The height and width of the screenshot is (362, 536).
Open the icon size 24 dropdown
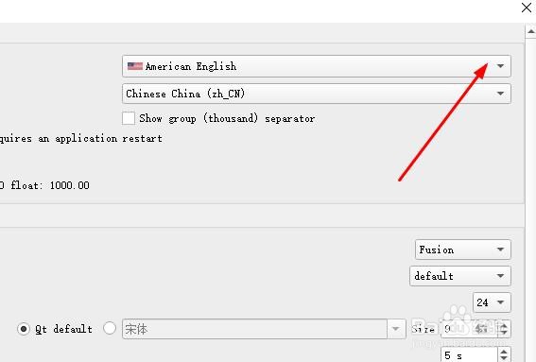492,302
